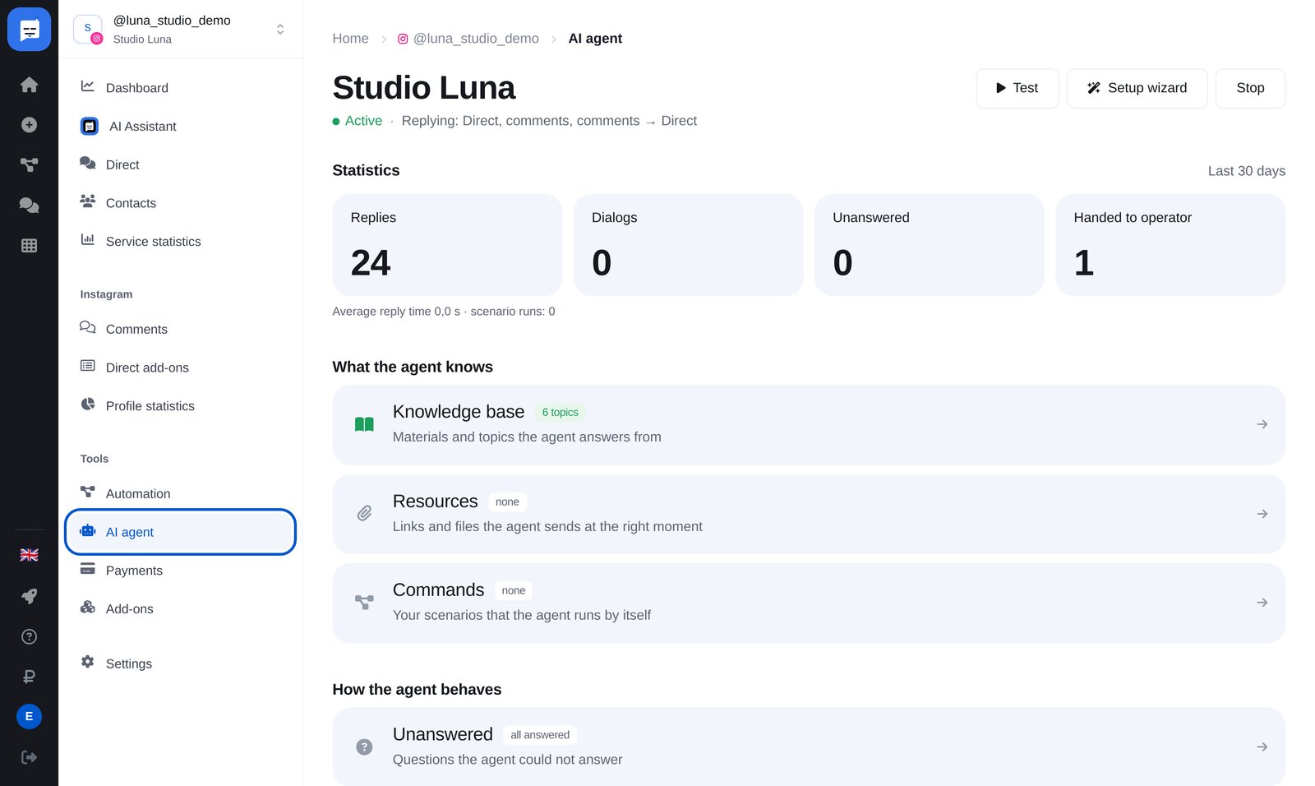Launch the Setup wizard
The image size is (1315, 786).
1137,88
